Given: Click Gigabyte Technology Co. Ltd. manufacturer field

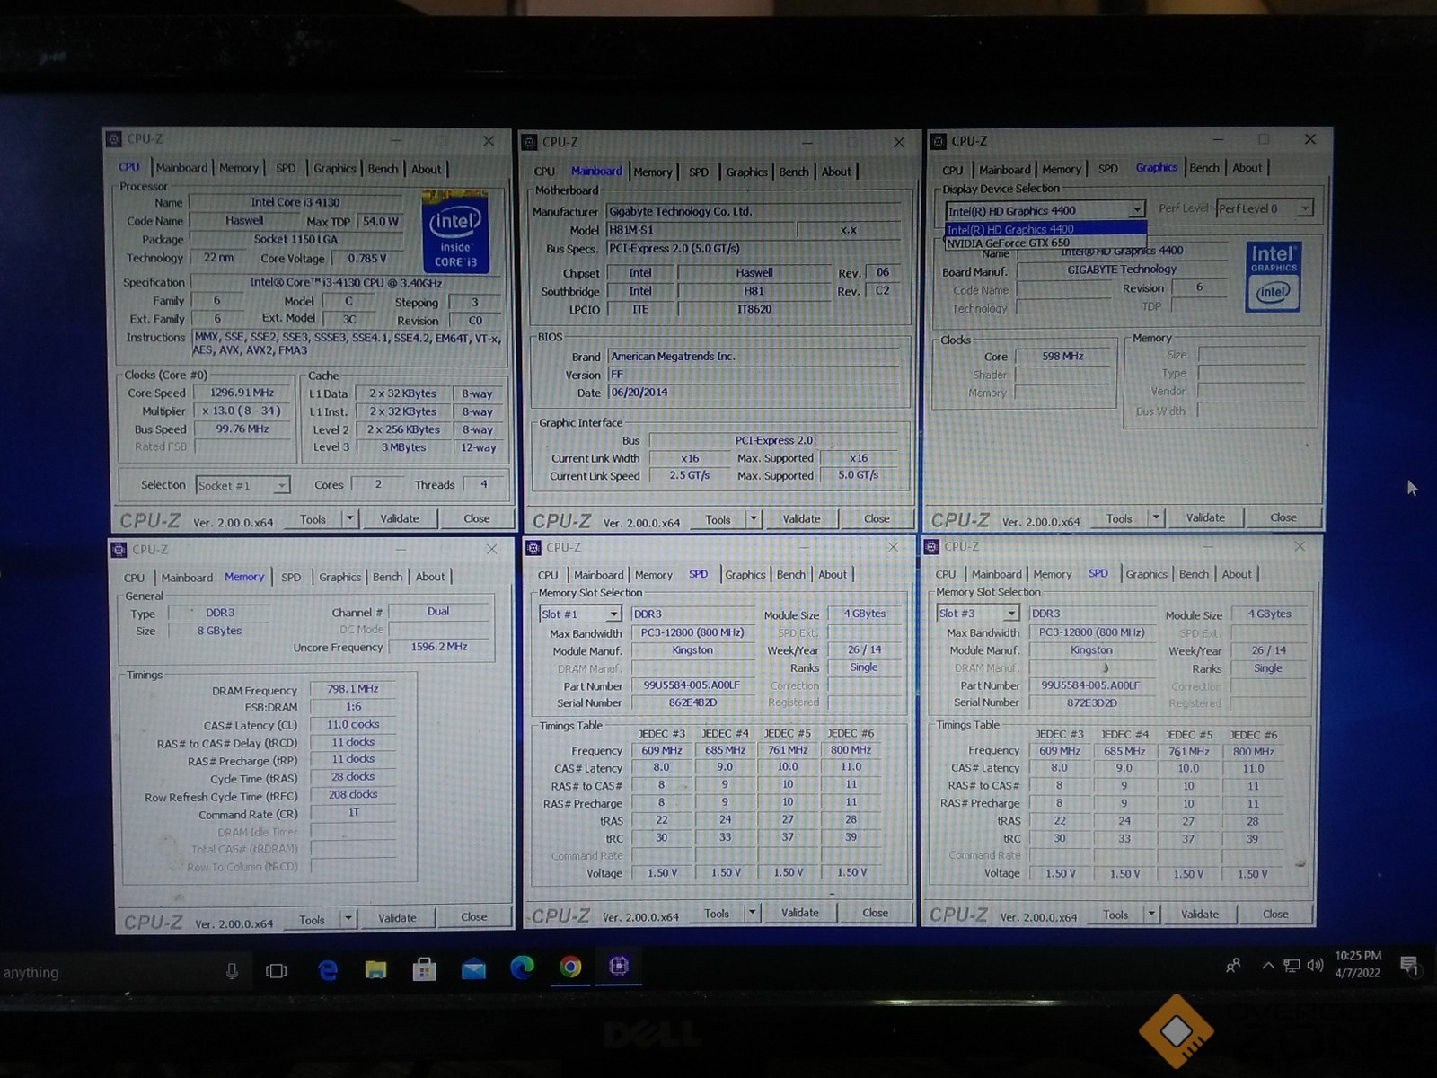Looking at the screenshot, I should coord(753,212).
